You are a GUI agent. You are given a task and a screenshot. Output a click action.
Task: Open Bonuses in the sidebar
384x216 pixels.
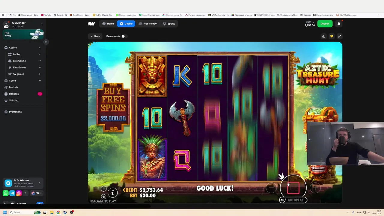click(14, 94)
